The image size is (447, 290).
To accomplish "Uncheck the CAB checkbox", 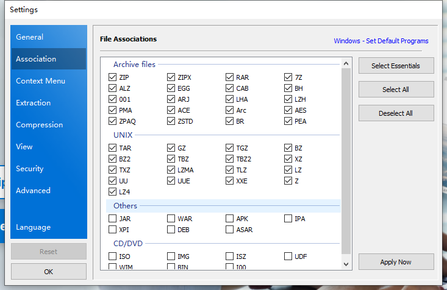I will coord(229,88).
